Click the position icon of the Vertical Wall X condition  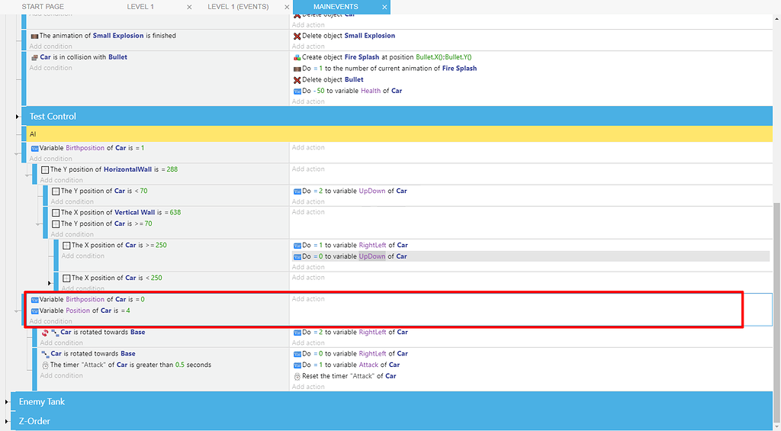click(x=56, y=213)
